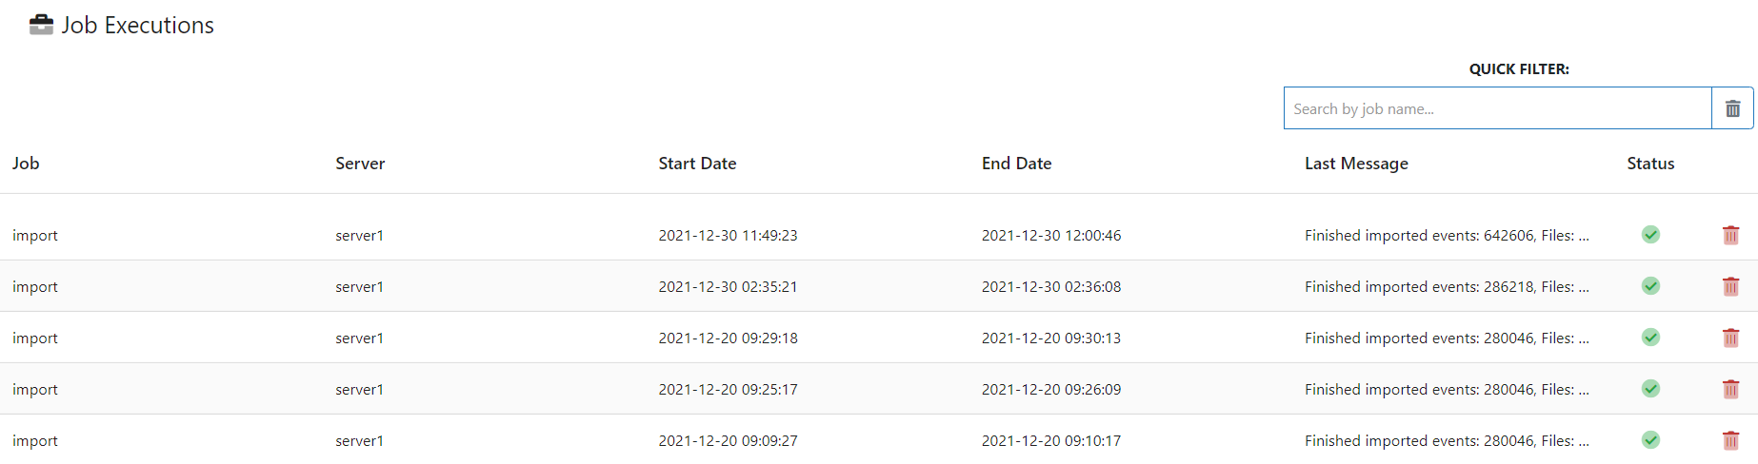This screenshot has width=1758, height=464.
Task: Open message with 286218 imported events
Action: (x=1447, y=287)
